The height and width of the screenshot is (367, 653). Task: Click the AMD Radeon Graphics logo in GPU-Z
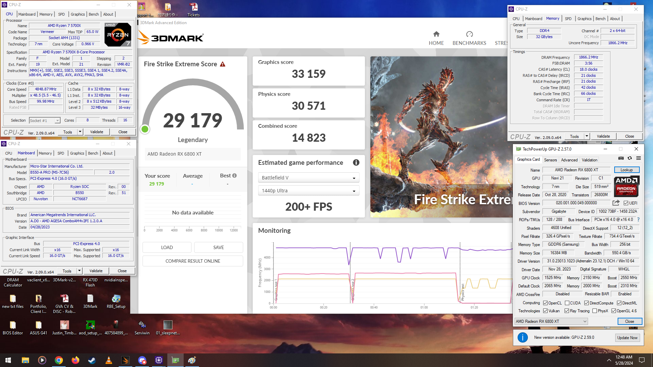[626, 186]
